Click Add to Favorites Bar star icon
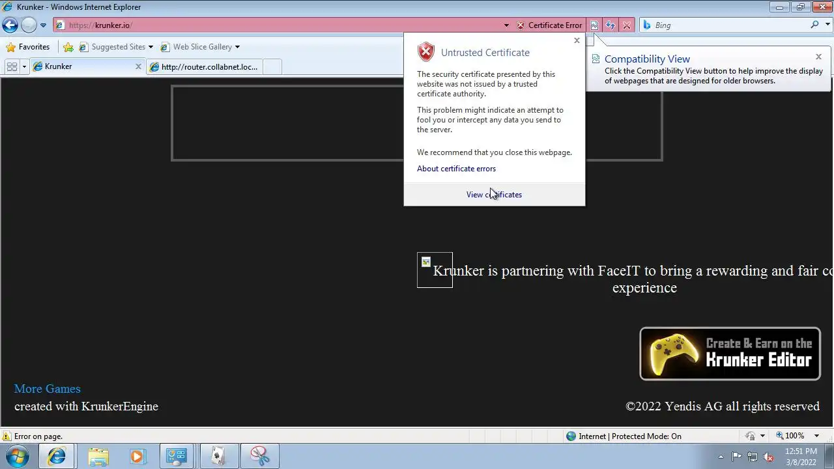 [68, 47]
